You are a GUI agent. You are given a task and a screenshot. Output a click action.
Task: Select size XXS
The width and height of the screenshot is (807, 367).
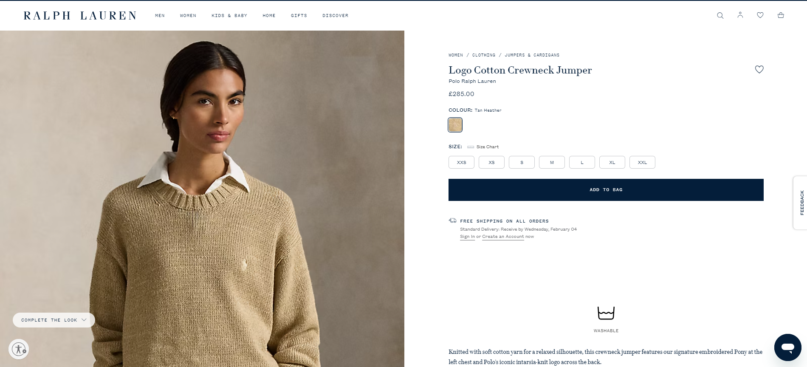click(461, 162)
